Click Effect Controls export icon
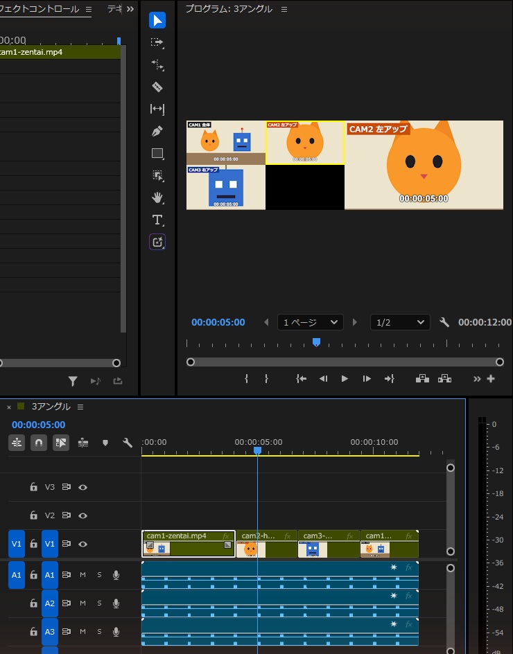The width and height of the screenshot is (513, 654). click(118, 381)
